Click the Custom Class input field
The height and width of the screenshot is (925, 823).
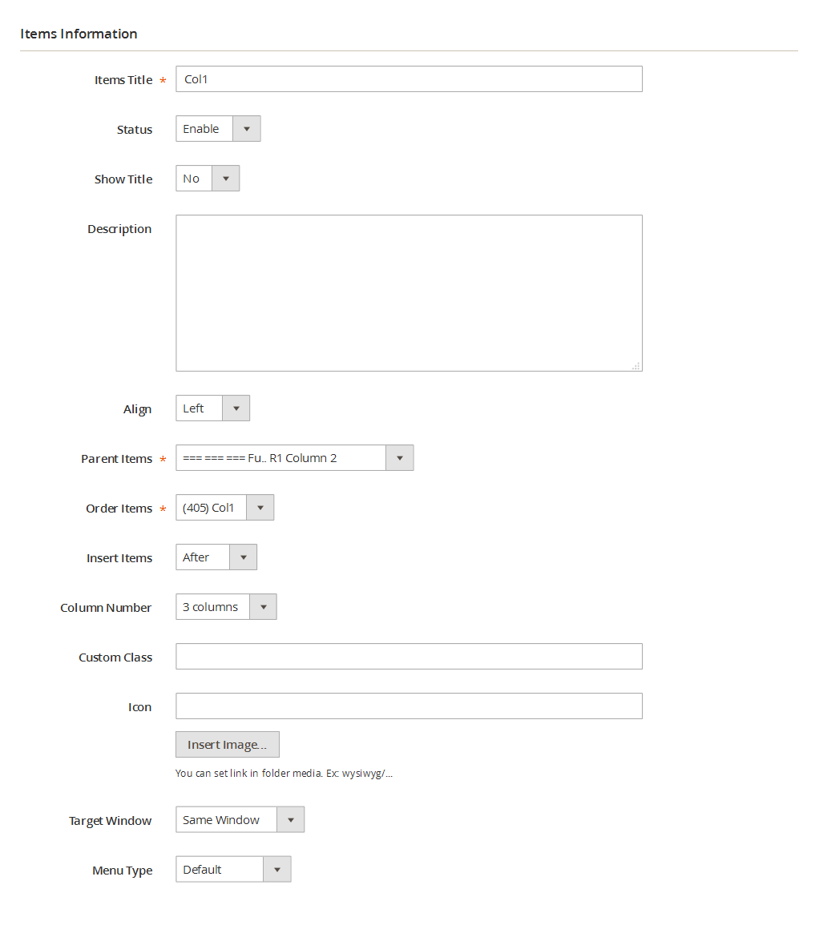(409, 656)
